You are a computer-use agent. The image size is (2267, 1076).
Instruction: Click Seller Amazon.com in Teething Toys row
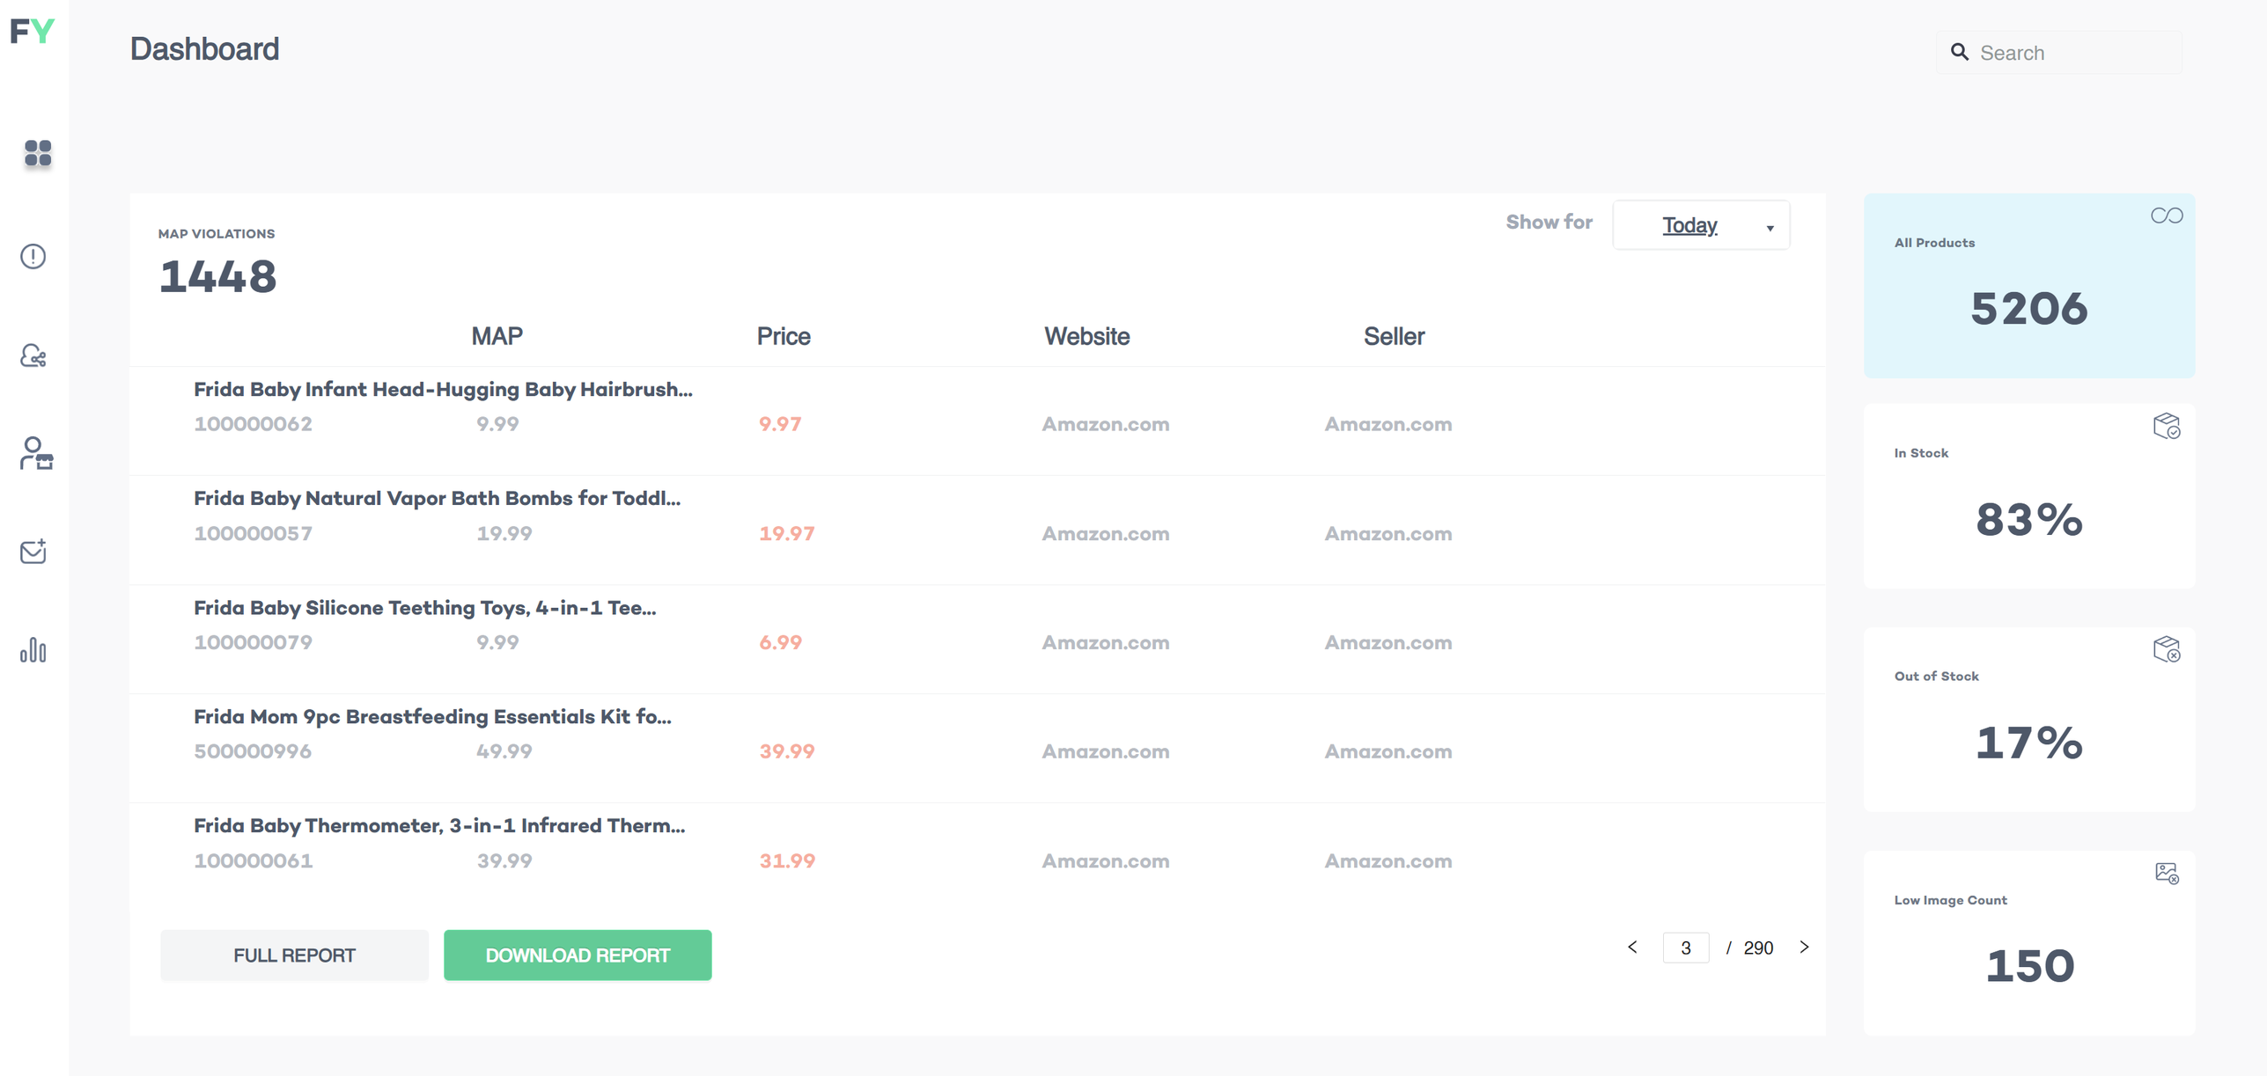1388,642
